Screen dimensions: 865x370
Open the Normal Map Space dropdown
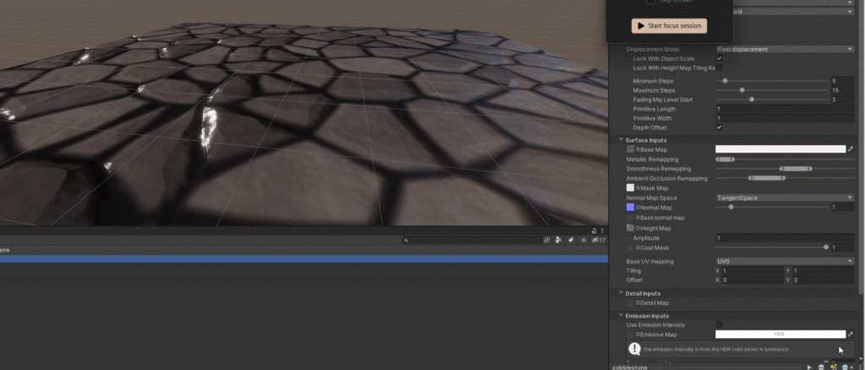[784, 197]
